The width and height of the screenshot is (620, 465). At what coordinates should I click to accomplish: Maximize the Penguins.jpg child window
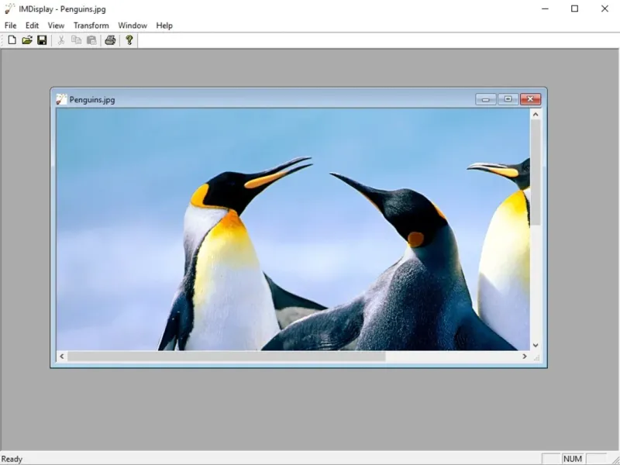click(x=508, y=99)
